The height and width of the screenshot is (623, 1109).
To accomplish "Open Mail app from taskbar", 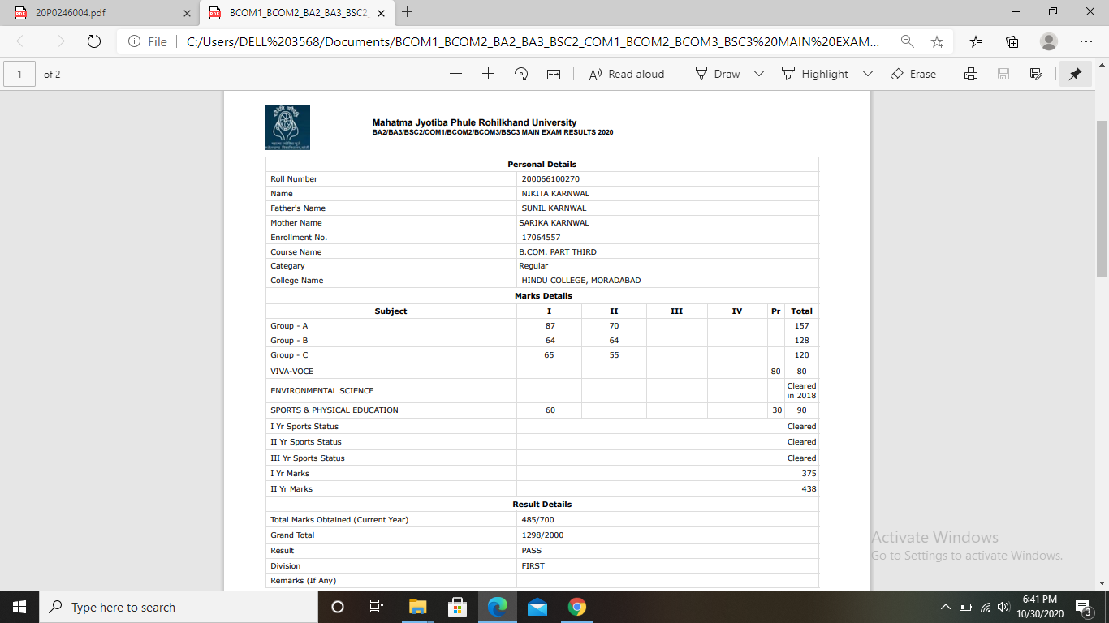I will point(537,607).
